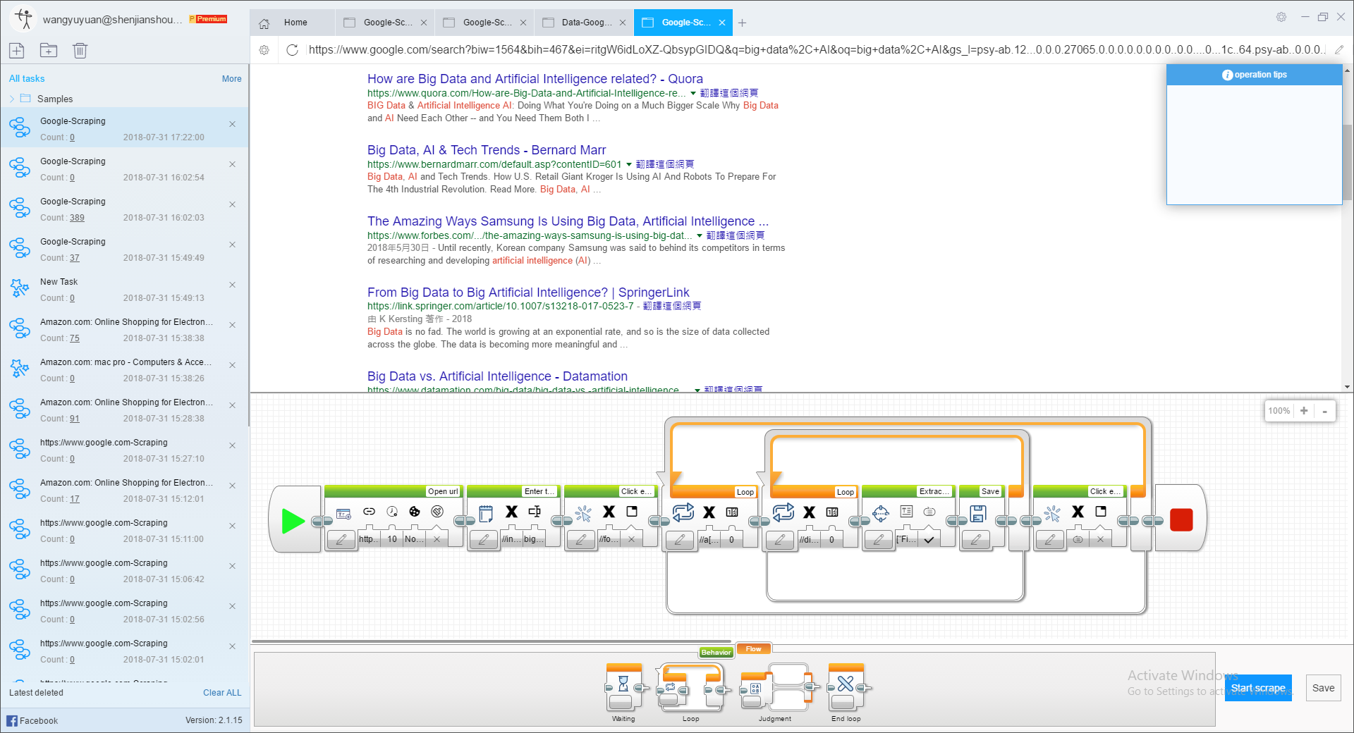Viewport: 1354px width, 733px height.
Task: Click the gear icon beside the URL bar
Action: tap(264, 50)
